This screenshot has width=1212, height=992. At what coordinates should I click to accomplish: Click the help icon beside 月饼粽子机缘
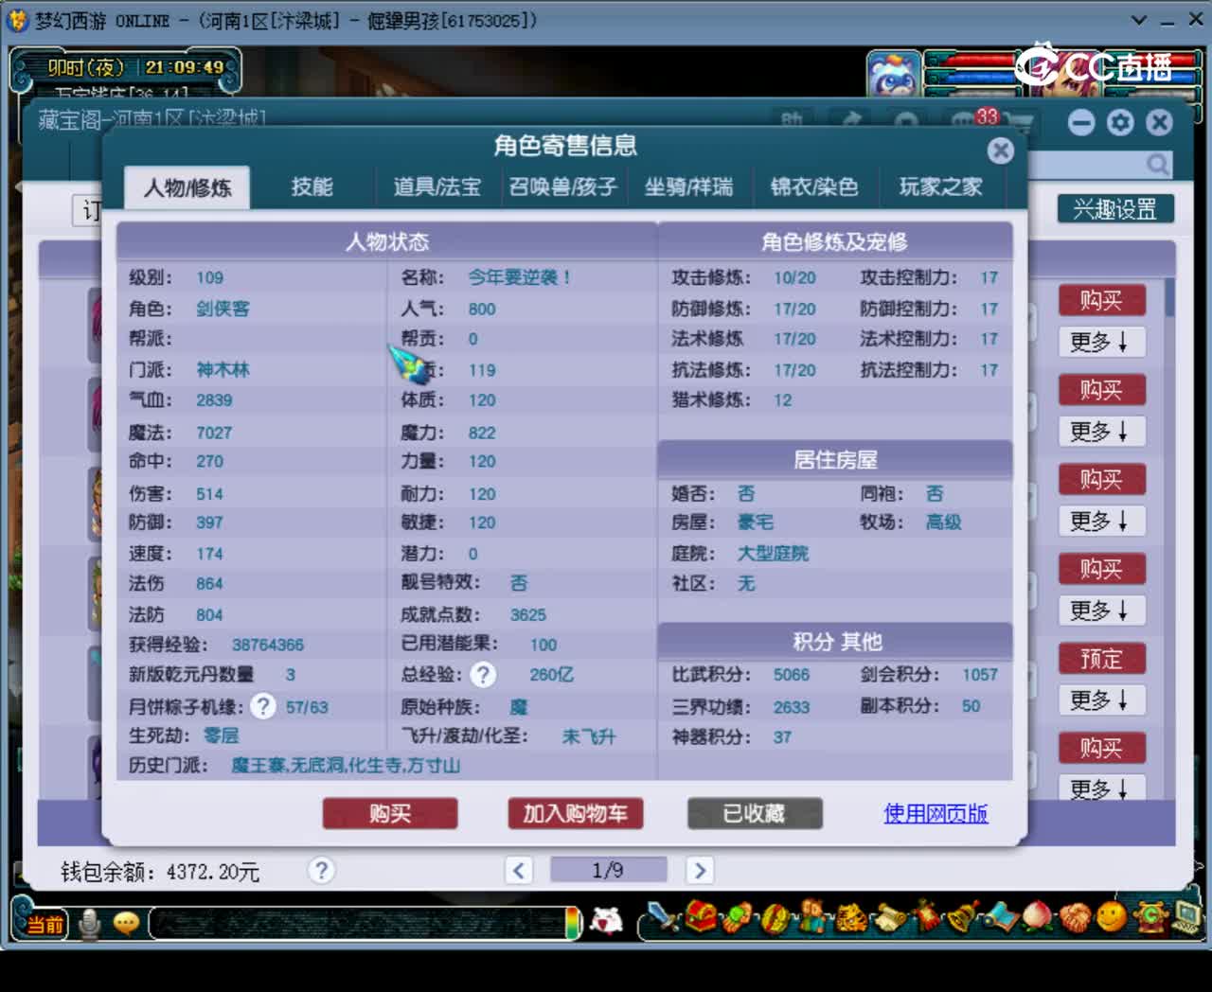pyautogui.click(x=263, y=706)
